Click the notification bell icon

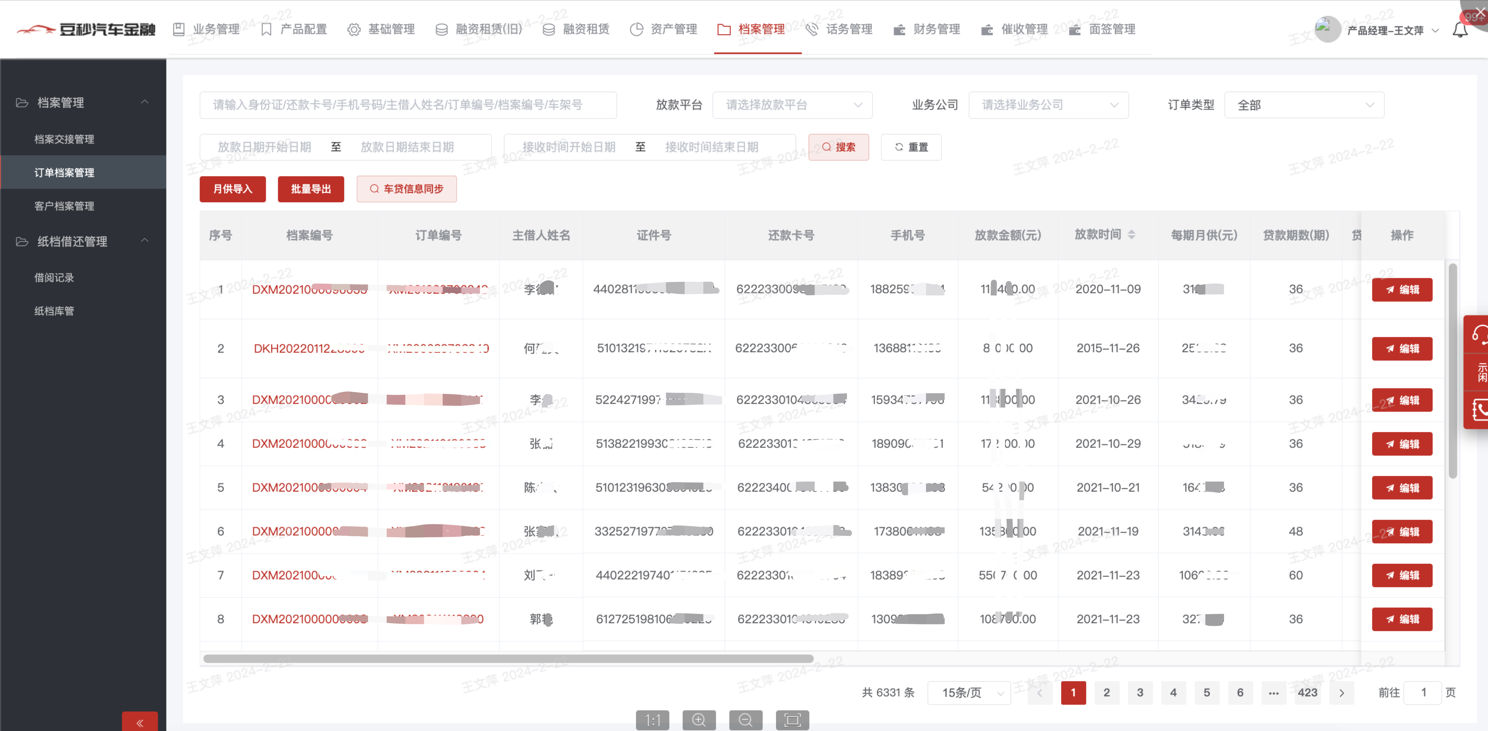pos(1460,30)
